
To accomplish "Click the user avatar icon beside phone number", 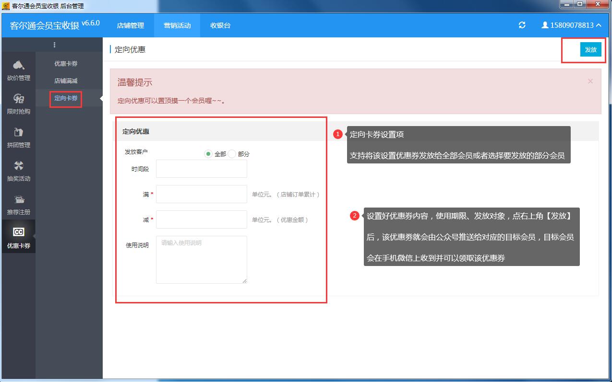I will (x=545, y=25).
